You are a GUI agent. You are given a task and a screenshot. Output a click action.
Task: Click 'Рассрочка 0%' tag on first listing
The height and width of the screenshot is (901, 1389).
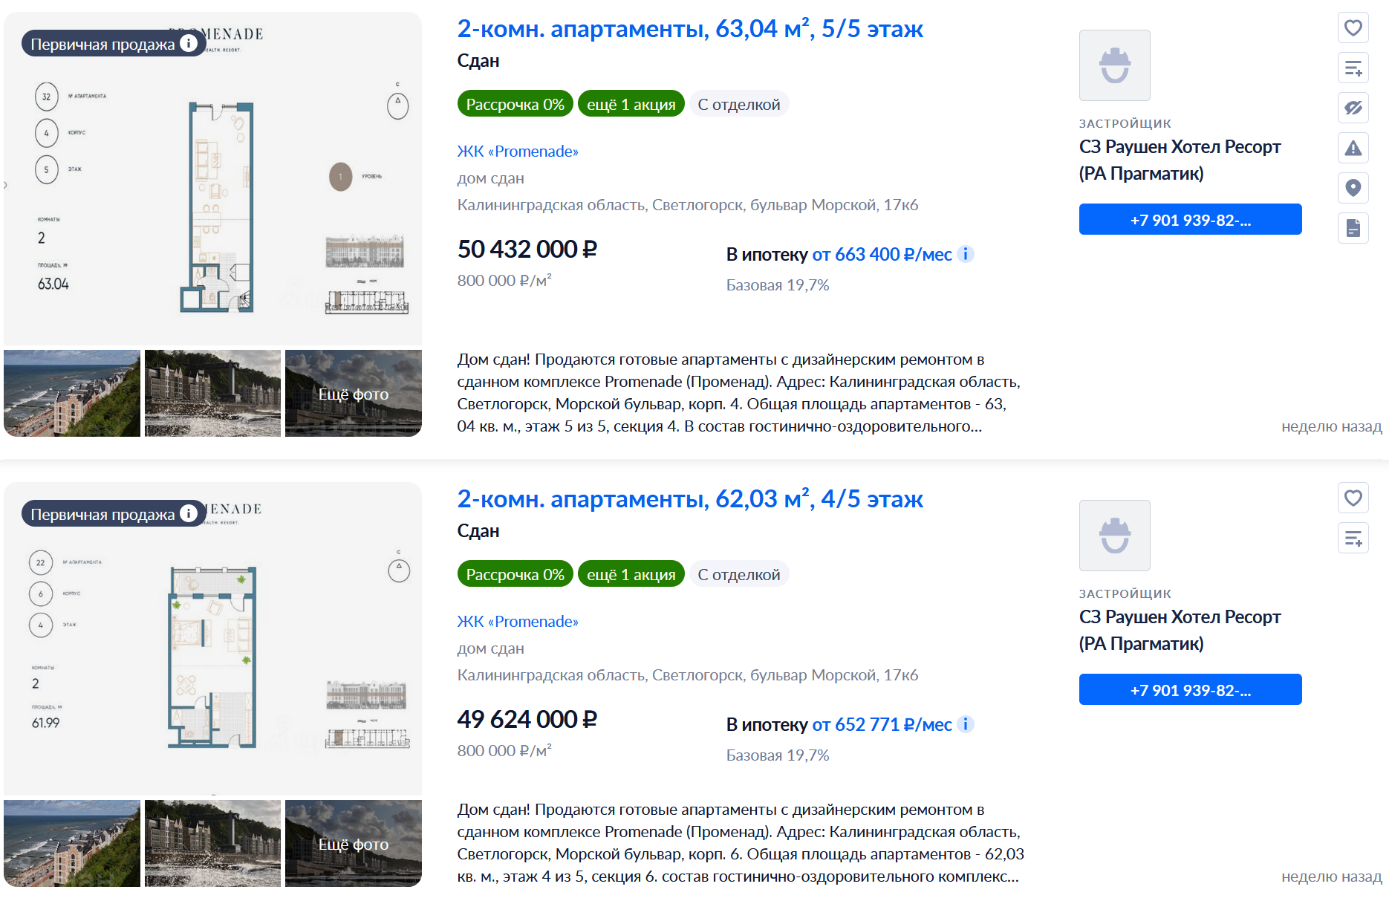515,105
